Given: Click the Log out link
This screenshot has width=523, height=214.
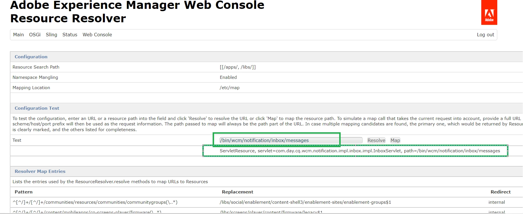Looking at the screenshot, I should [x=485, y=35].
